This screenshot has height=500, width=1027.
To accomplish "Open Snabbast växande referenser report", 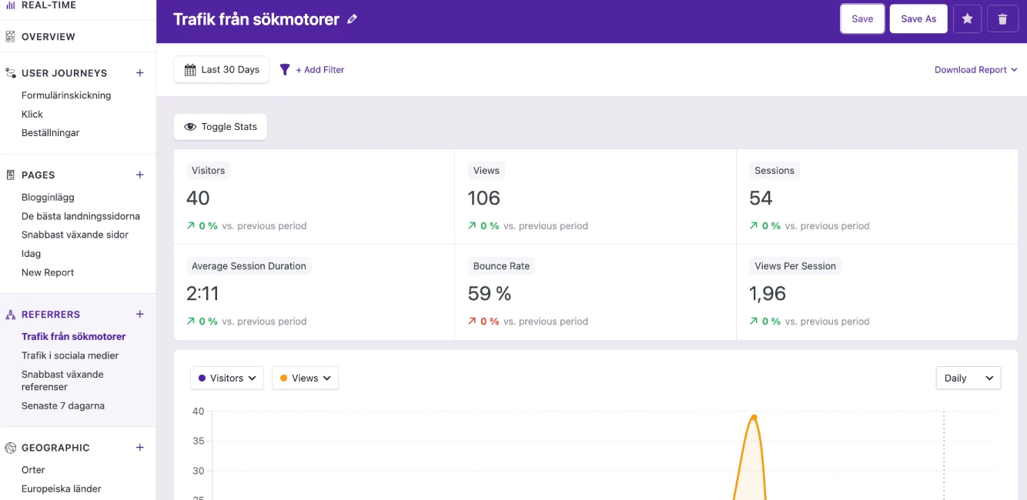I will click(x=62, y=381).
